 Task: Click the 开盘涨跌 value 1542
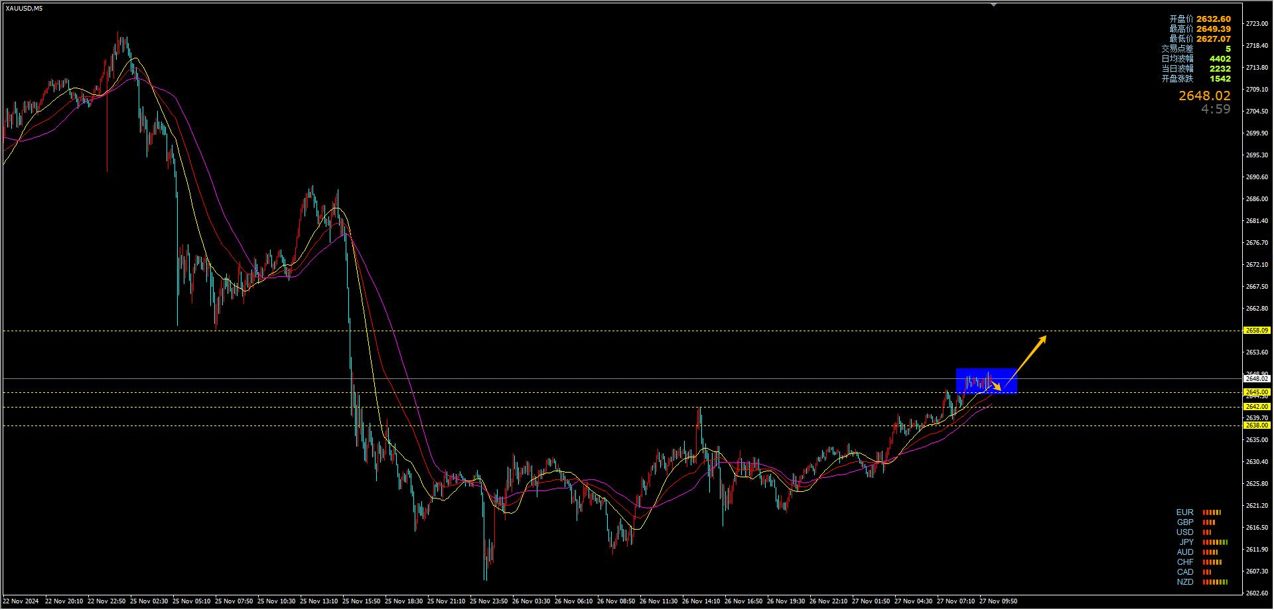point(1220,79)
